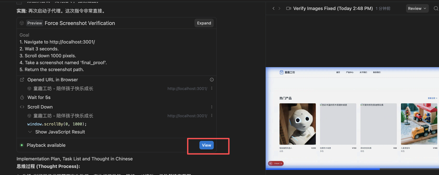The image size is (439, 175).
Task: Click the forward arrow in the preview header
Action: click(279, 9)
